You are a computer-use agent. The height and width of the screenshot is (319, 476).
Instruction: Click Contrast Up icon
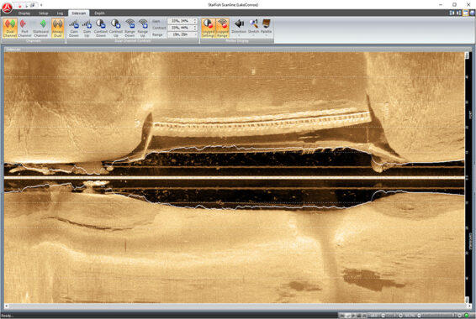pos(116,28)
